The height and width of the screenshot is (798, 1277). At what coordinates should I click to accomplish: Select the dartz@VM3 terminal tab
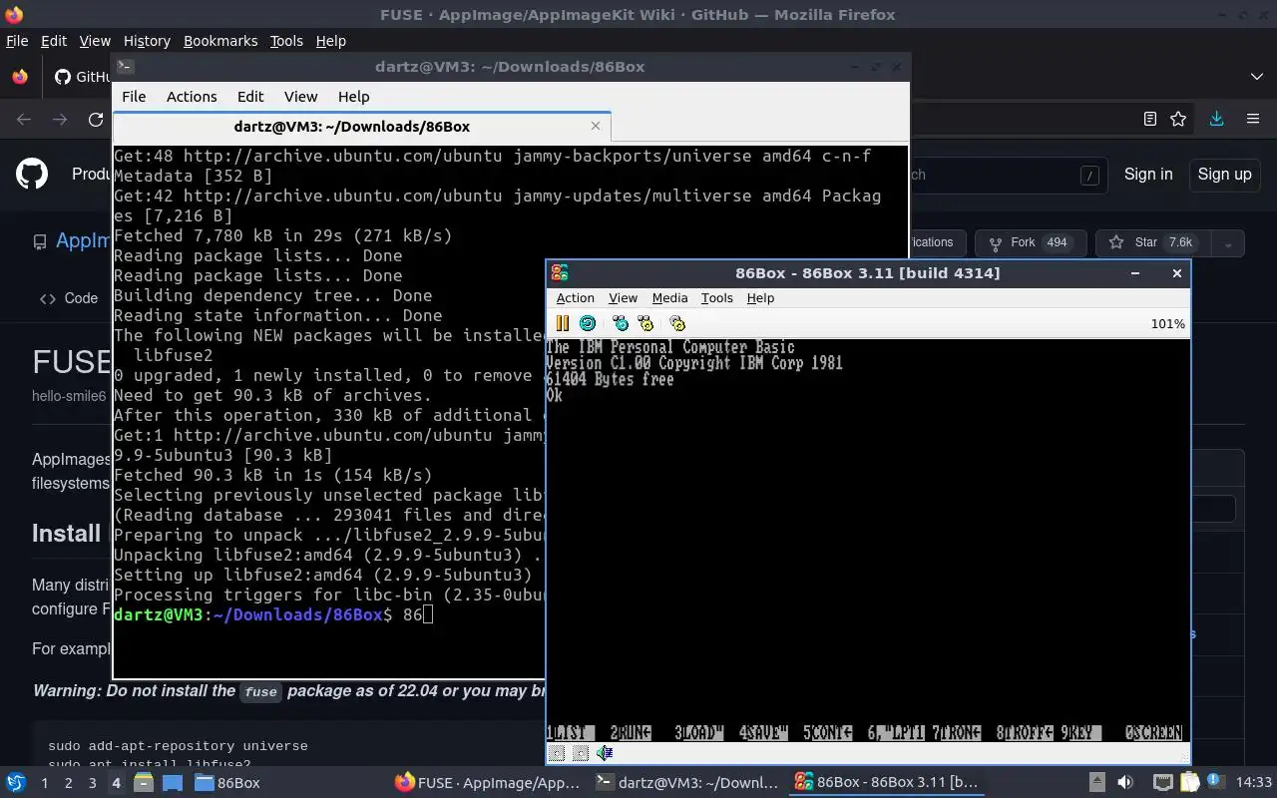361,127
